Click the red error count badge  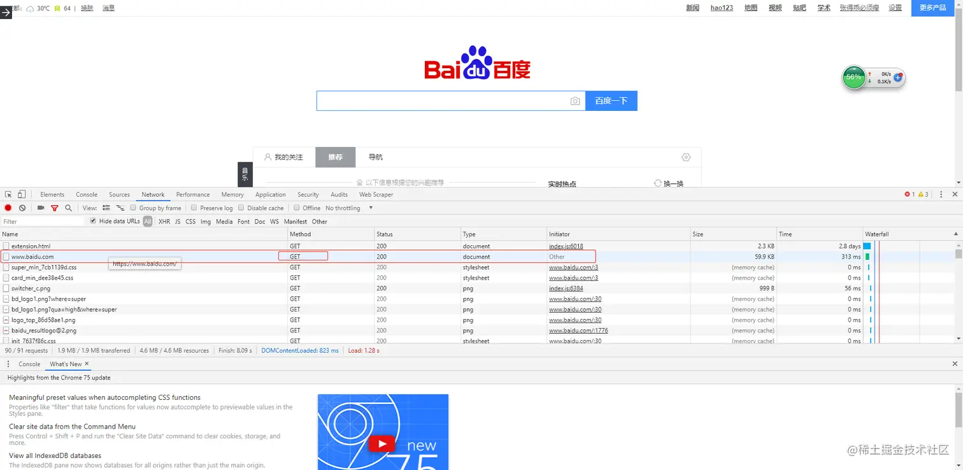909,194
